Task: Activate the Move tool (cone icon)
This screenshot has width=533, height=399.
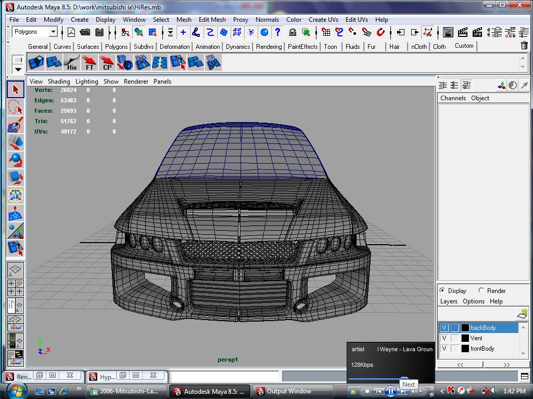Action: (x=15, y=142)
